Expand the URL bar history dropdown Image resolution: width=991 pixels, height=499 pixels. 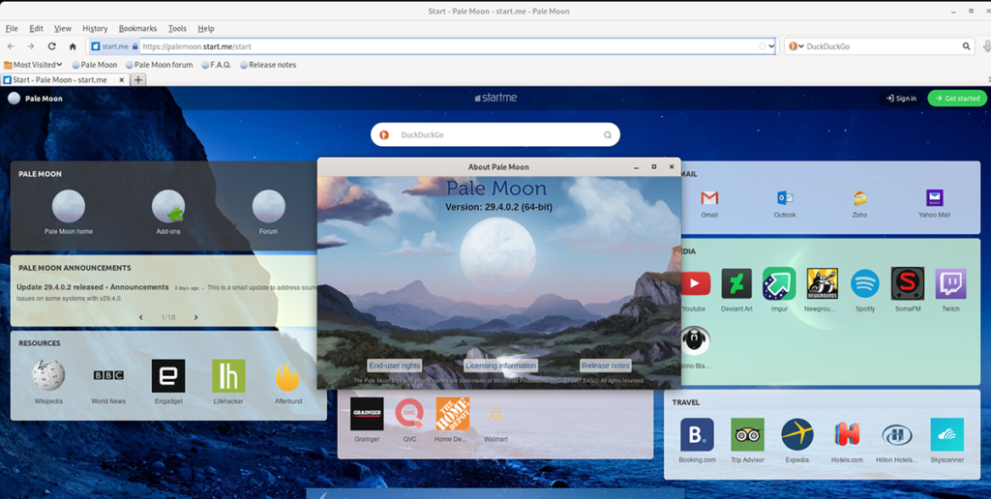tap(771, 46)
